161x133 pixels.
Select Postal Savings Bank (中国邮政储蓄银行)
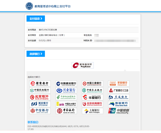pyautogui.click(x=66, y=97)
